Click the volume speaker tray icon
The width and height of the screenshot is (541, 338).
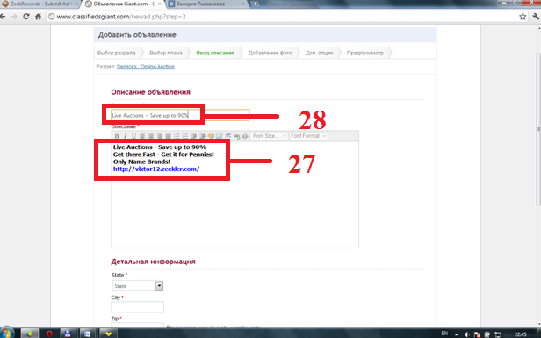[467, 334]
